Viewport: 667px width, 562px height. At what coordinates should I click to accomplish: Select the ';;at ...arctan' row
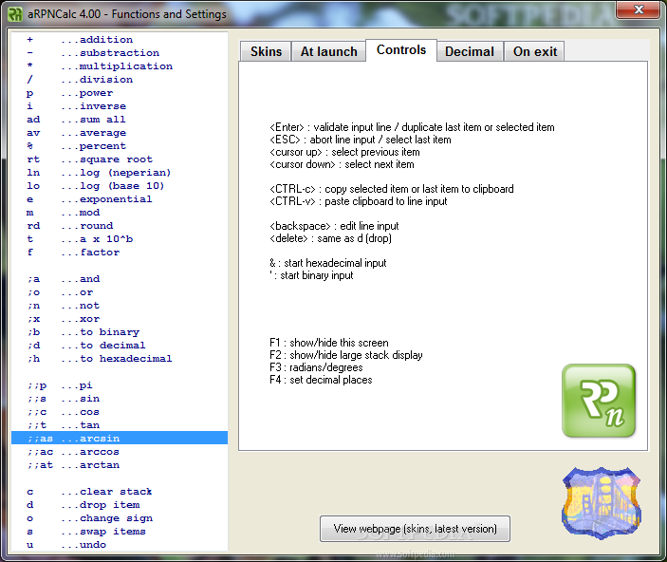120,465
